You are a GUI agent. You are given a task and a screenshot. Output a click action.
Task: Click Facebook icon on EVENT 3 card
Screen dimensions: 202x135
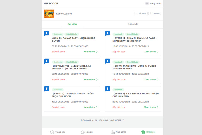coord(47,89)
